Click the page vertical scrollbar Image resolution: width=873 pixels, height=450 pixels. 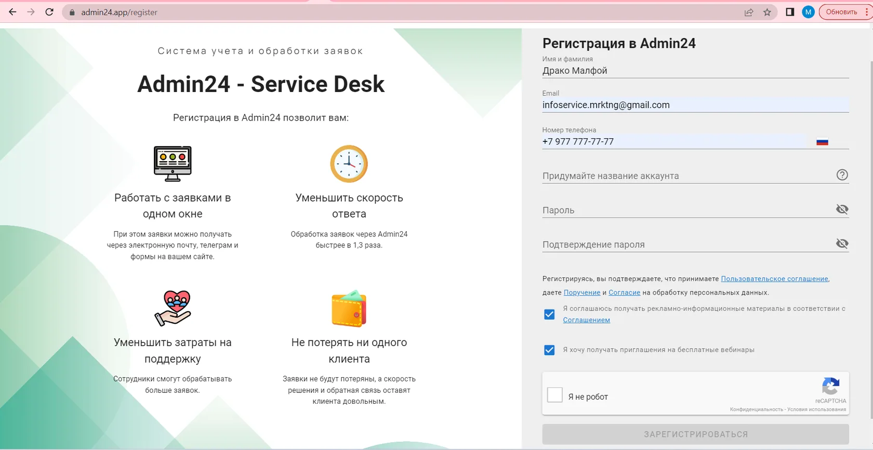tap(871, 239)
